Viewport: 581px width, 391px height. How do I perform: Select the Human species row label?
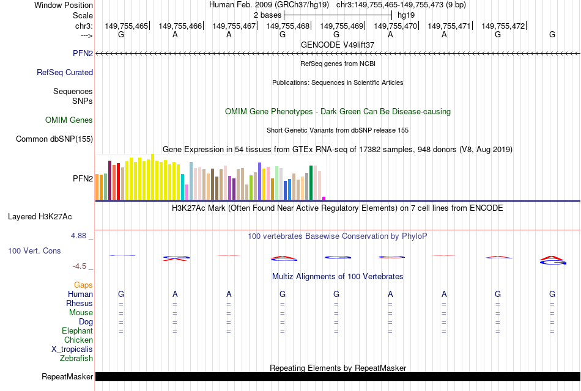pyautogui.click(x=80, y=294)
